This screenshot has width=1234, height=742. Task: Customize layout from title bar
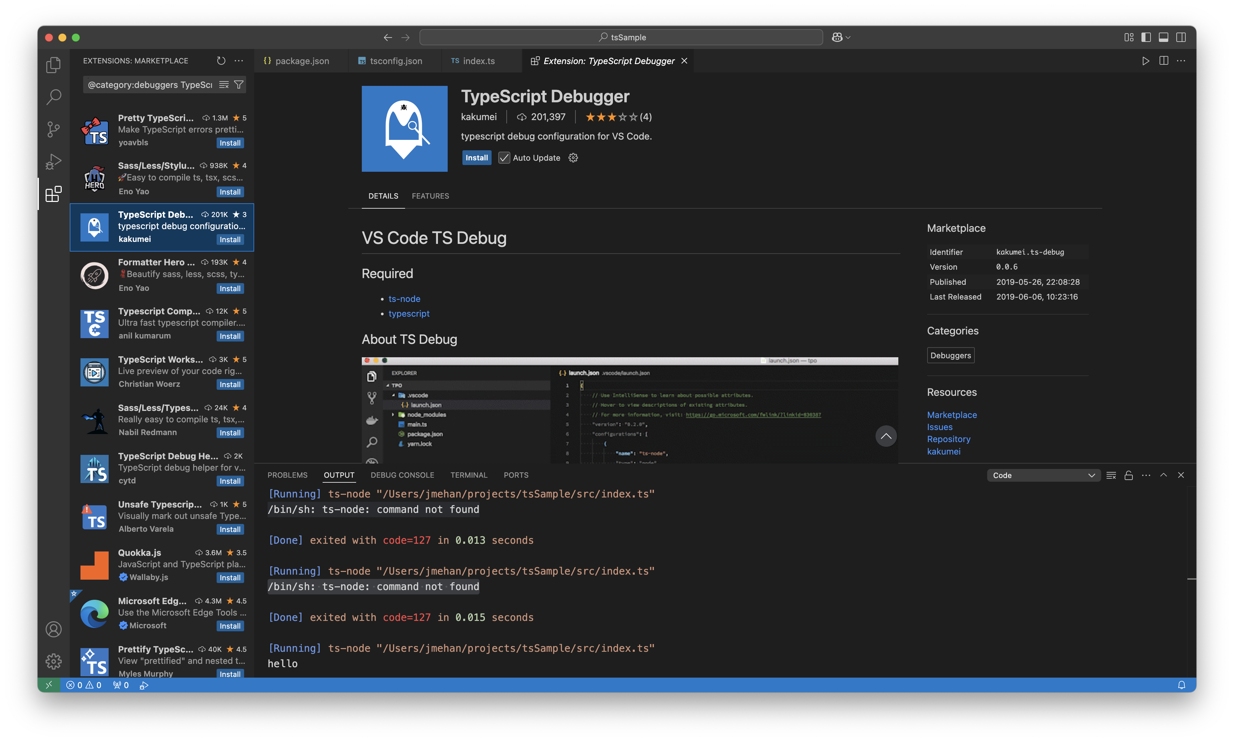1129,37
